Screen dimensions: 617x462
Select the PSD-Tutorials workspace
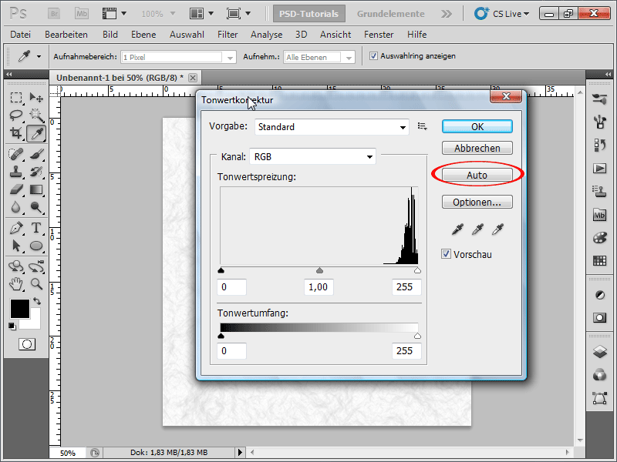[309, 14]
